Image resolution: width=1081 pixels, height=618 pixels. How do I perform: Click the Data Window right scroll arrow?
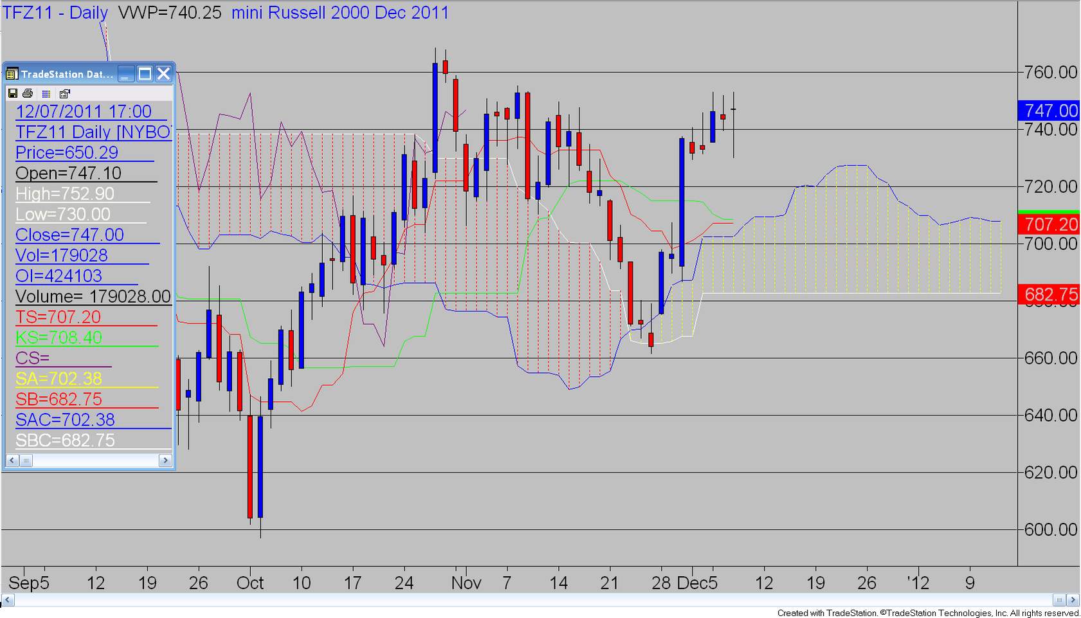(165, 460)
